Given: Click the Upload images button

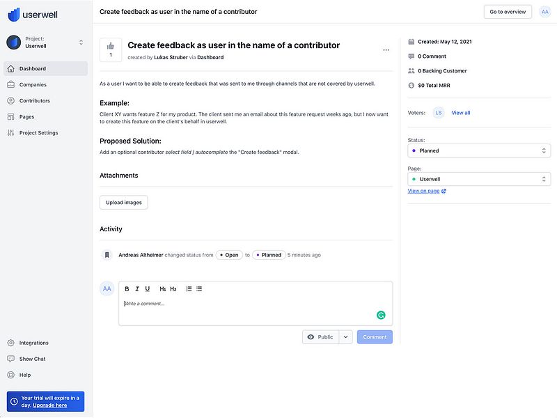Looking at the screenshot, I should (123, 203).
